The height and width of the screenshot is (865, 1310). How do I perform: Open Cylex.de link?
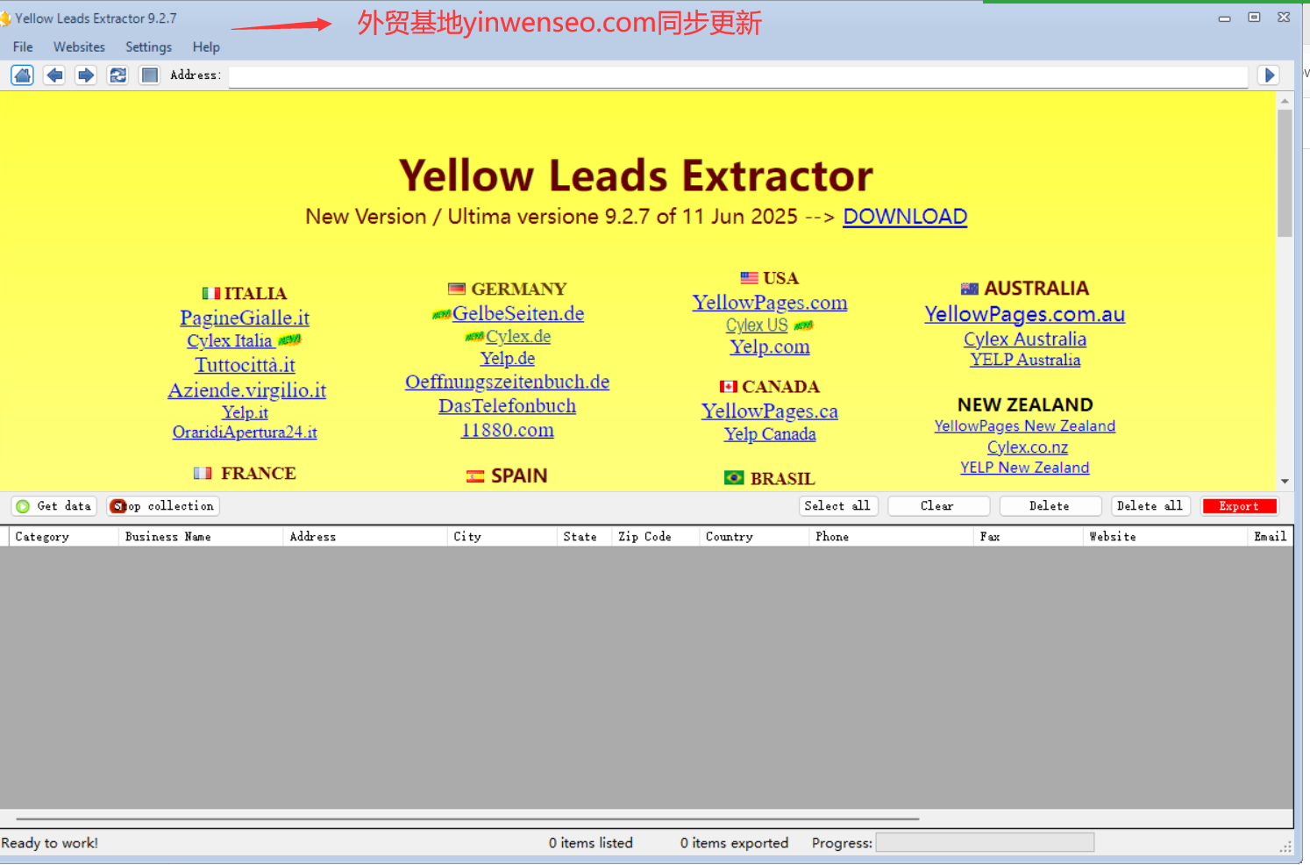point(518,337)
